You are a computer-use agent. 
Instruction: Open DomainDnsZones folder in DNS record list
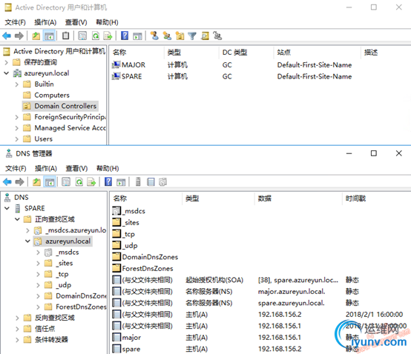click(145, 257)
